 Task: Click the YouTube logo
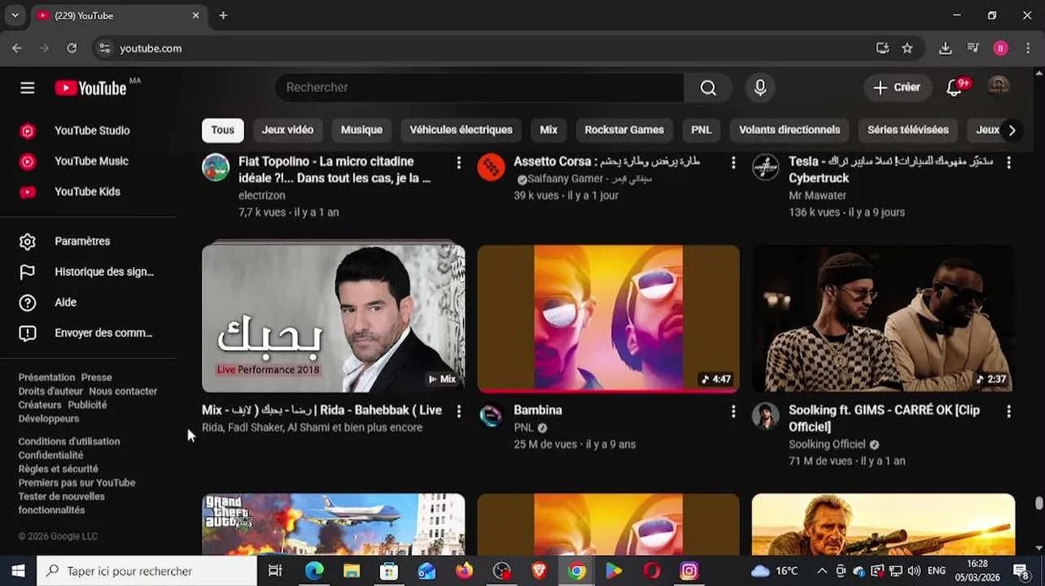[91, 88]
